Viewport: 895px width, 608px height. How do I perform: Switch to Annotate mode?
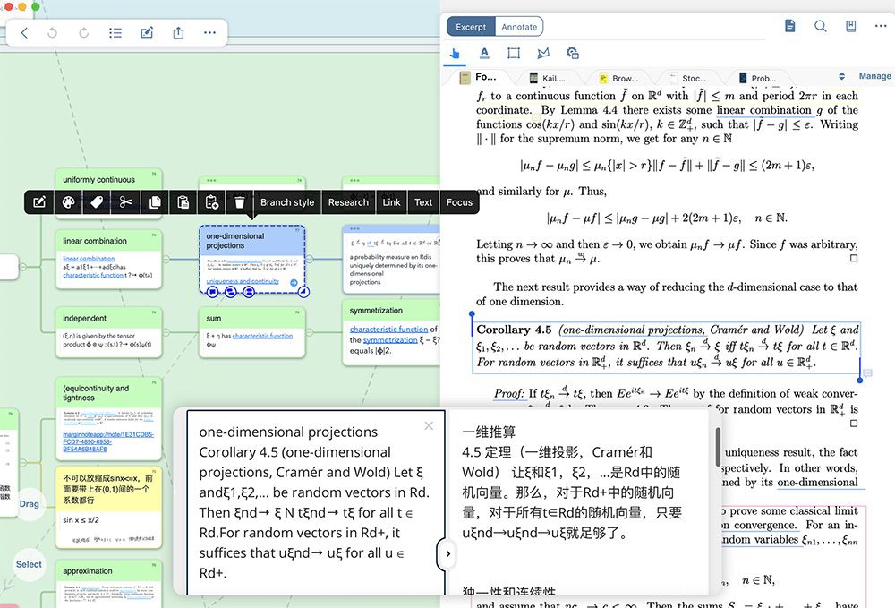519,27
